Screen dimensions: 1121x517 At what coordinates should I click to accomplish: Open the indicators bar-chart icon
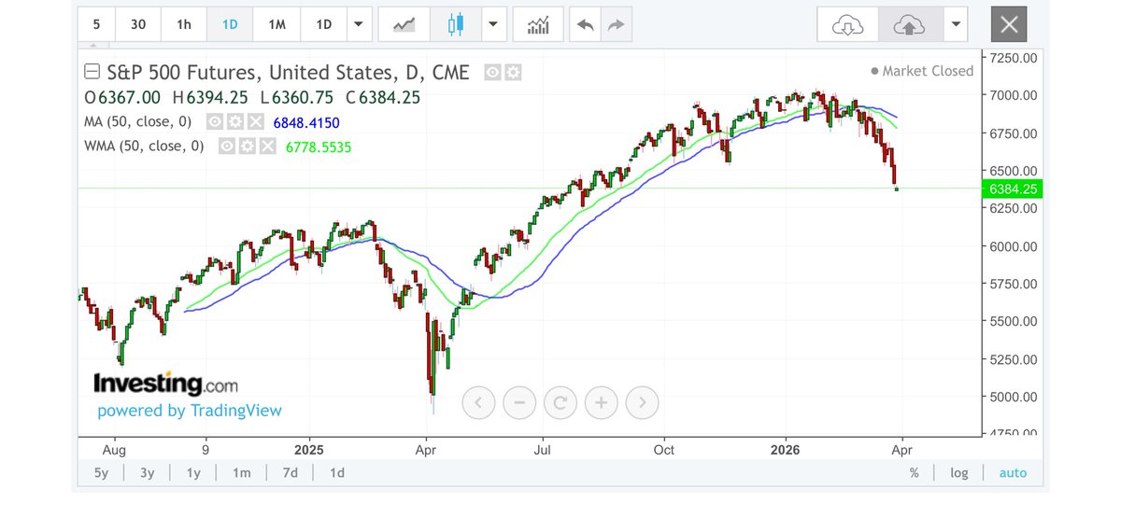click(x=538, y=24)
